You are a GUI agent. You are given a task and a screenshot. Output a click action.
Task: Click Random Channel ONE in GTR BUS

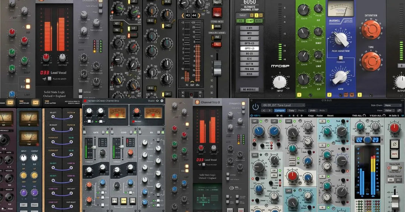(391, 180)
